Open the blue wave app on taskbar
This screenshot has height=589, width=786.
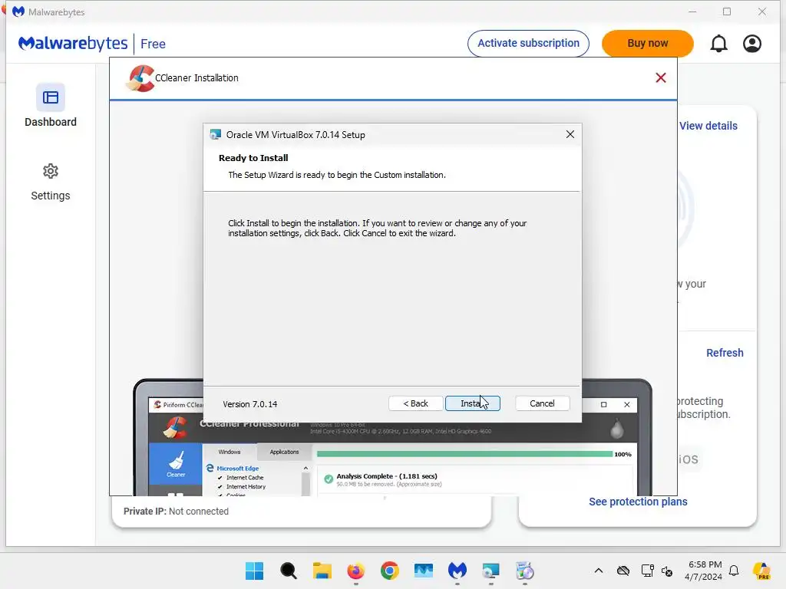pyautogui.click(x=424, y=571)
